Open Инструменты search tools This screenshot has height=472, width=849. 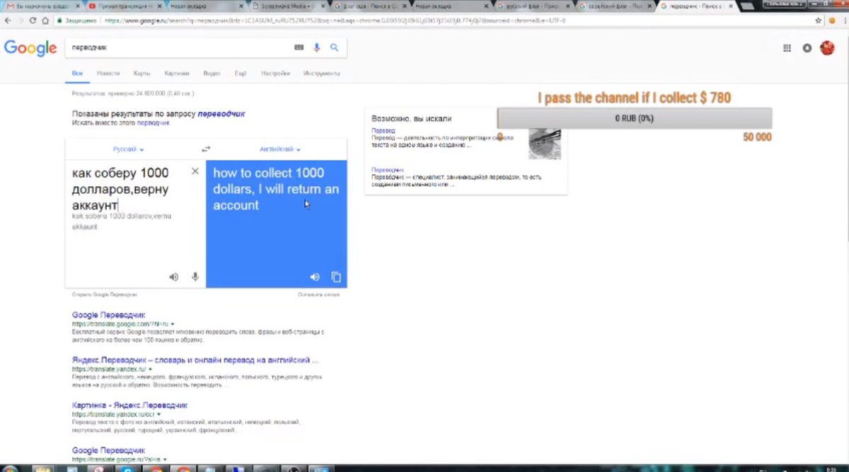pos(322,74)
